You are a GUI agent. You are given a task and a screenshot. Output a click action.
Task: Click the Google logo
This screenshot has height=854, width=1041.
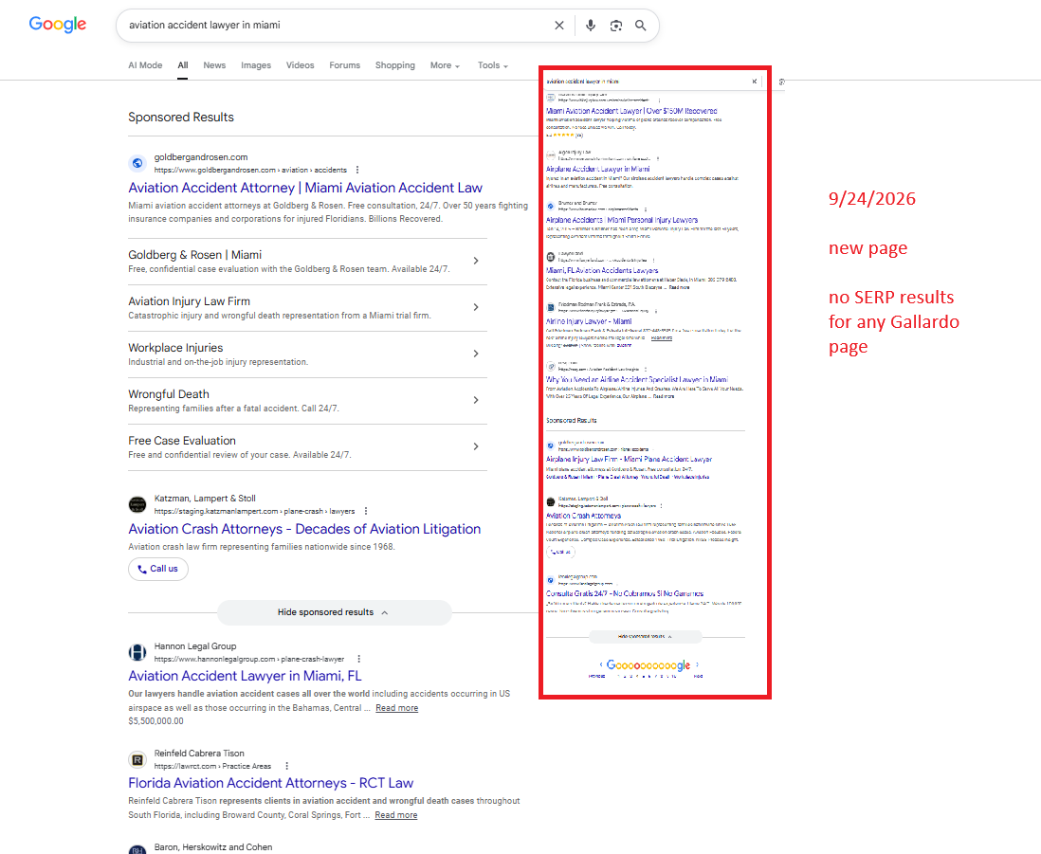[58, 25]
